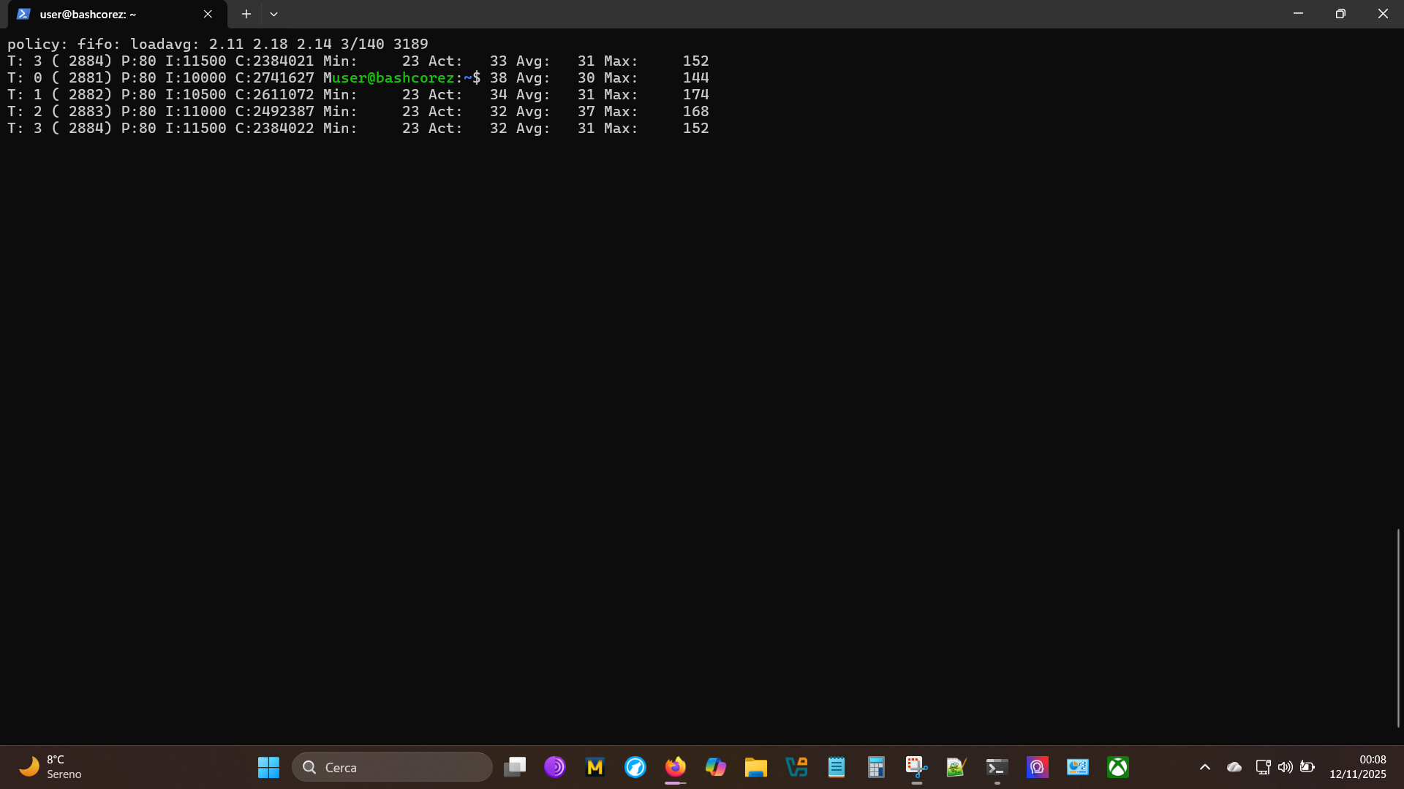The height and width of the screenshot is (789, 1404).
Task: Open the Copilot app from the taskbar
Action: (x=715, y=767)
